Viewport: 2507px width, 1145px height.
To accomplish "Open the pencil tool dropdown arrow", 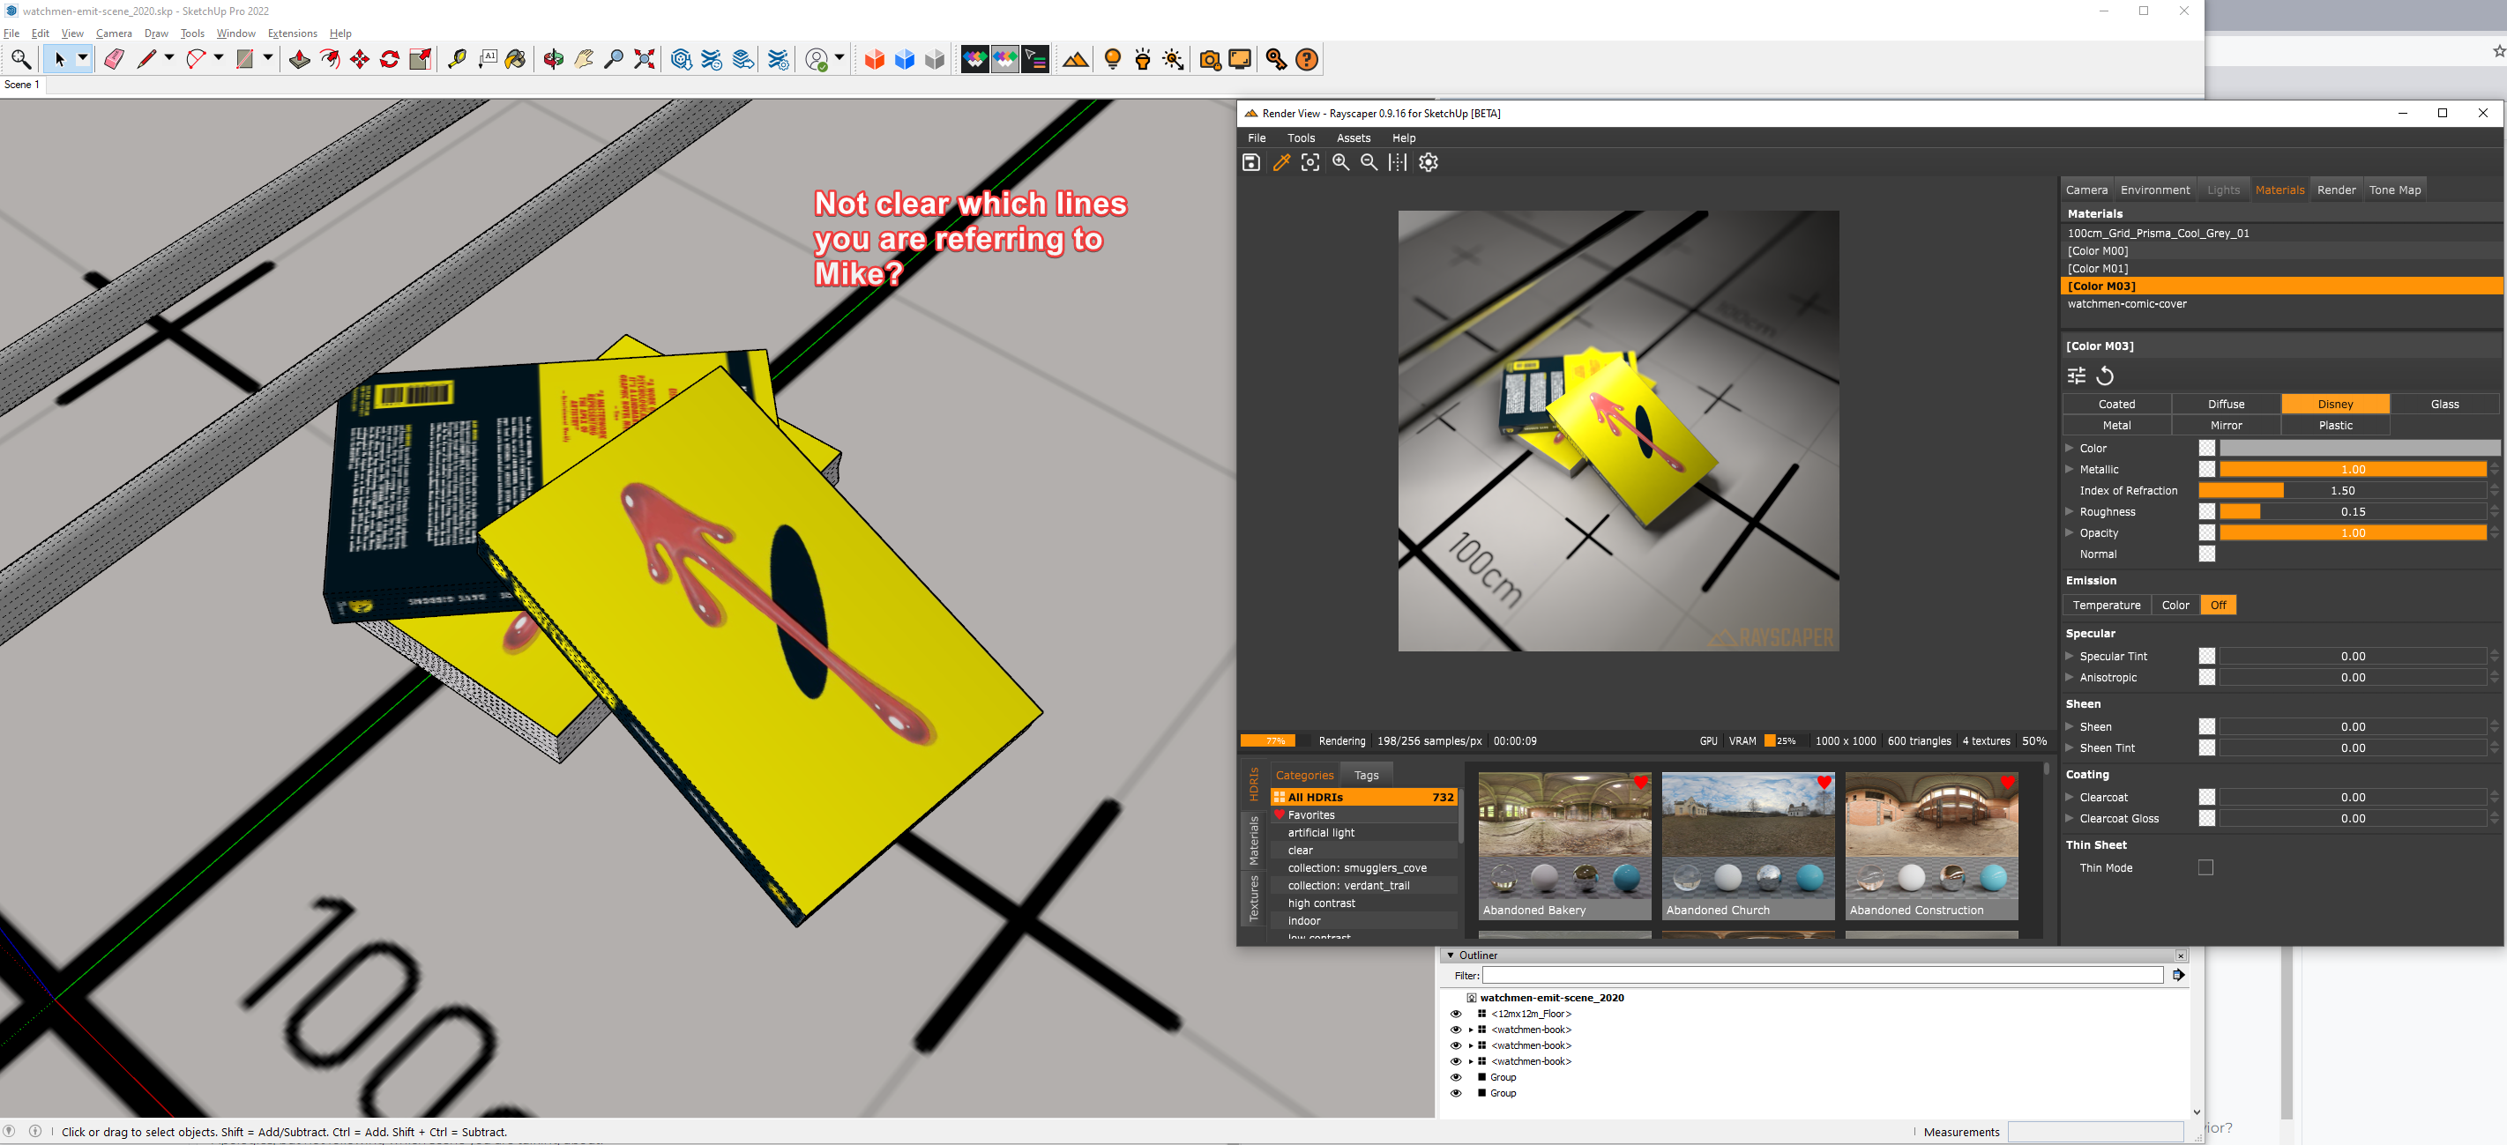I will (169, 58).
